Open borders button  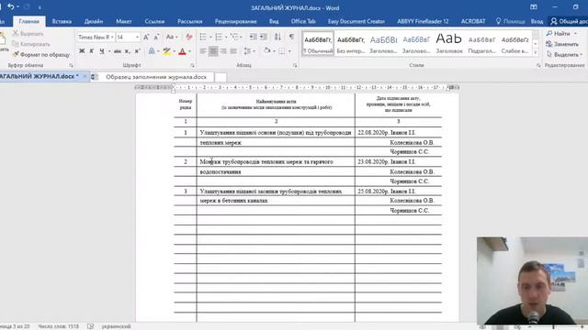pyautogui.click(x=282, y=51)
